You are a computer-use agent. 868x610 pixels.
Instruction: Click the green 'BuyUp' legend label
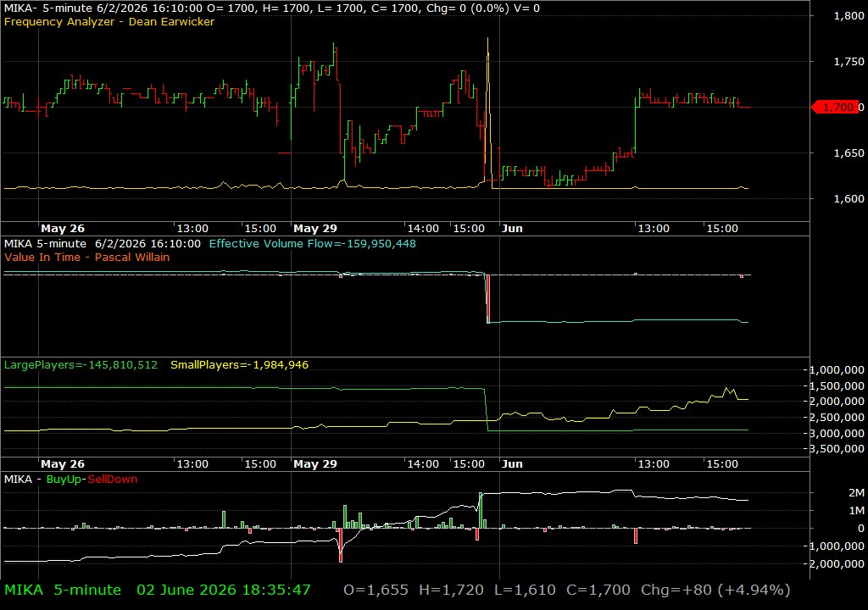point(64,480)
